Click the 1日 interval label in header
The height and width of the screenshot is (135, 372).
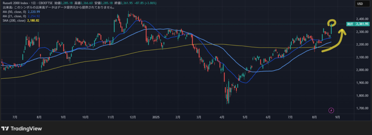[x=33, y=3]
